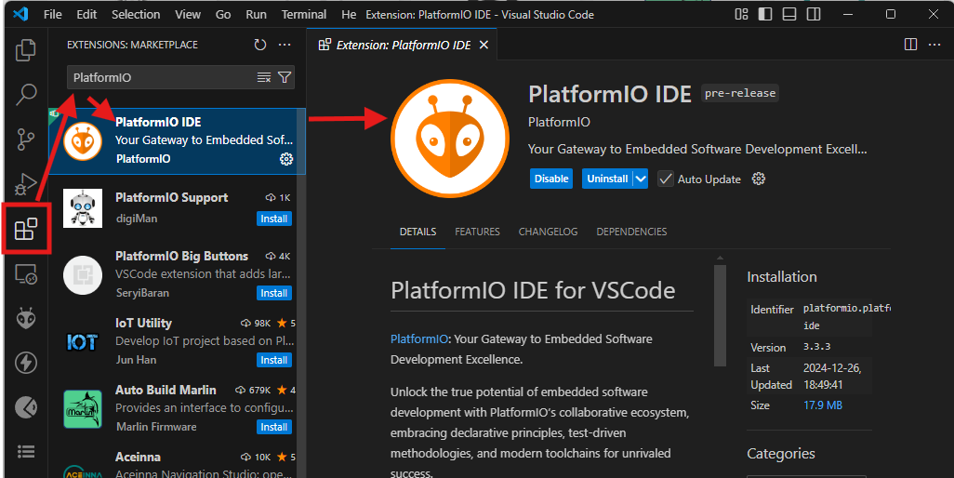Click the pre-release badge
Image resolution: width=954 pixels, height=478 pixels.
[x=740, y=93]
